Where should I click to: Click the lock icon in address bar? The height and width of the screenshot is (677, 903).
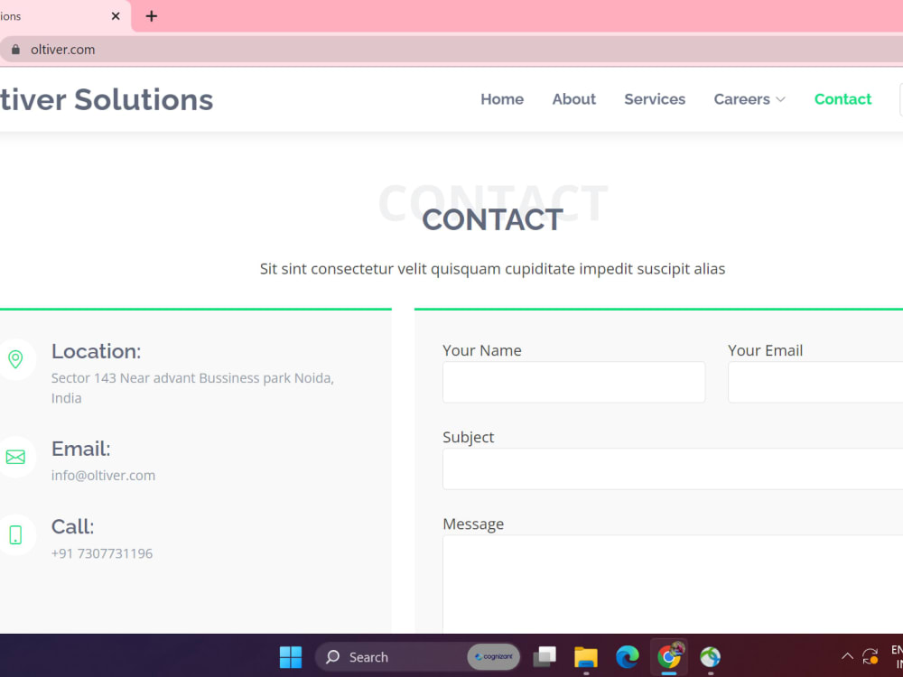(15, 50)
